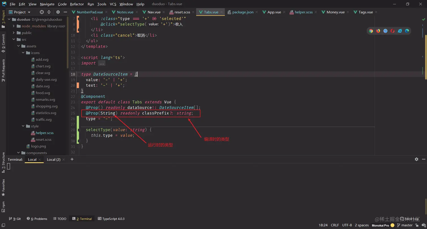This screenshot has width=427, height=229.
Task: Expand the node_modules folder
Action: [14, 26]
